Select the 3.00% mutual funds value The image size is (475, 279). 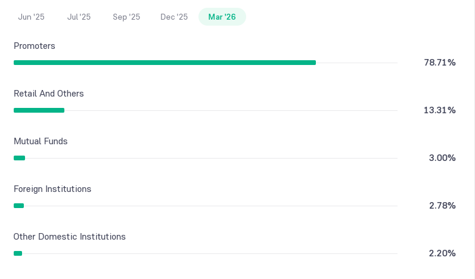442,158
